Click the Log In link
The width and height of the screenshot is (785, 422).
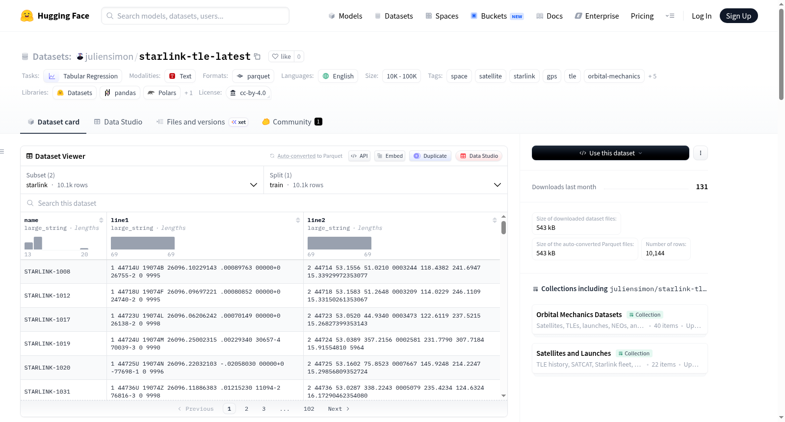point(702,16)
